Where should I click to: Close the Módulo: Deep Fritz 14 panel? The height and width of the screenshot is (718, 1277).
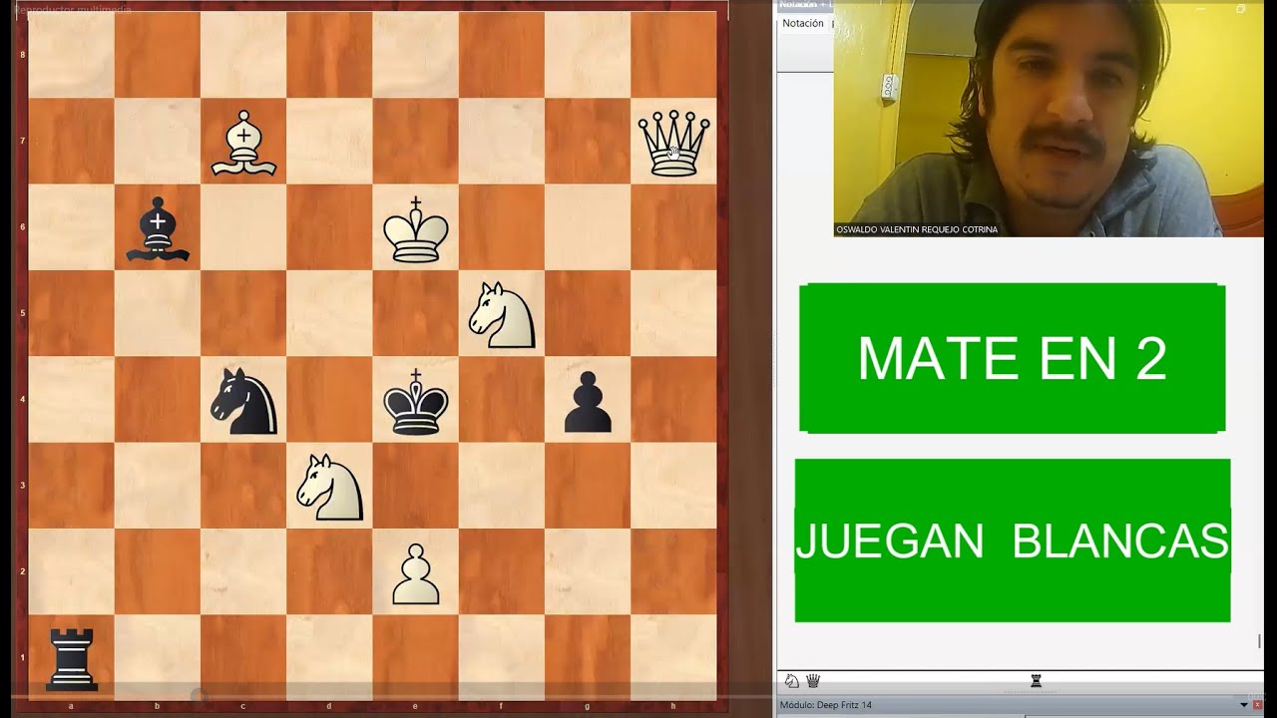coord(1257,705)
